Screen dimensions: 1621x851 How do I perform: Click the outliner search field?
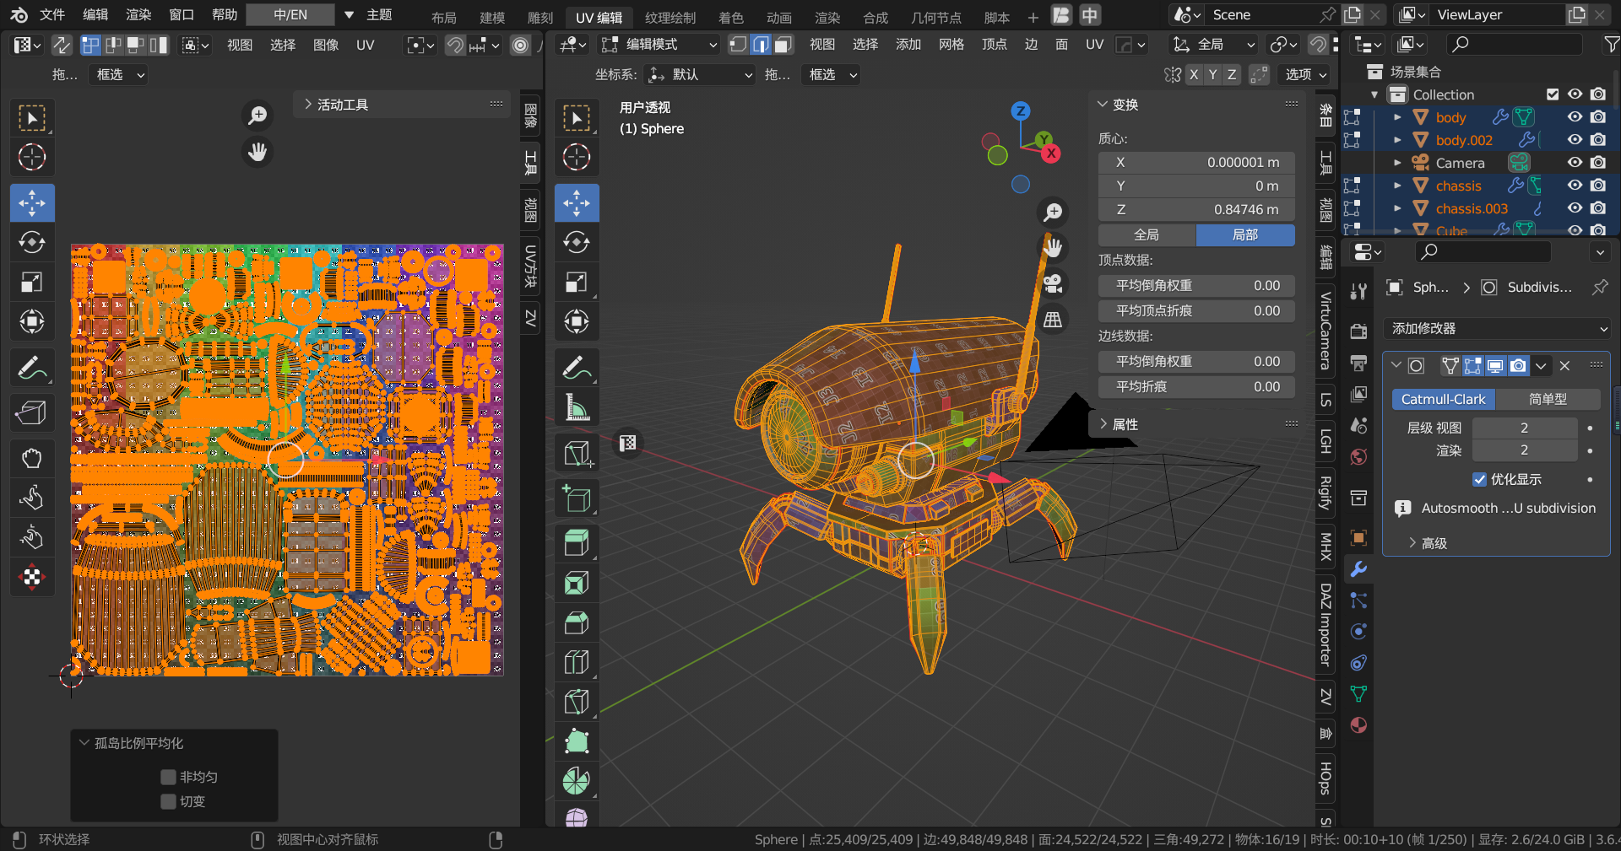click(x=1515, y=44)
